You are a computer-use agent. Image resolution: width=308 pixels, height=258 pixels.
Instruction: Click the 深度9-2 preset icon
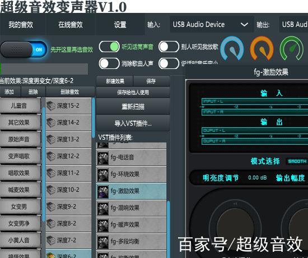51,206
